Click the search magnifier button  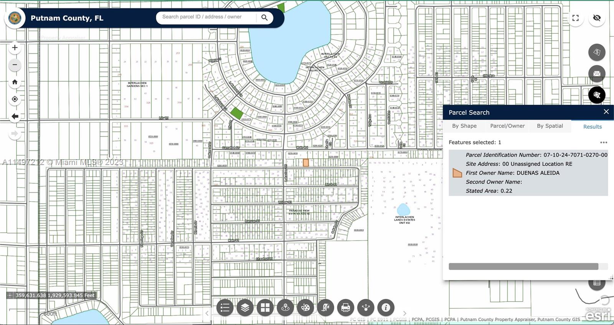click(264, 18)
